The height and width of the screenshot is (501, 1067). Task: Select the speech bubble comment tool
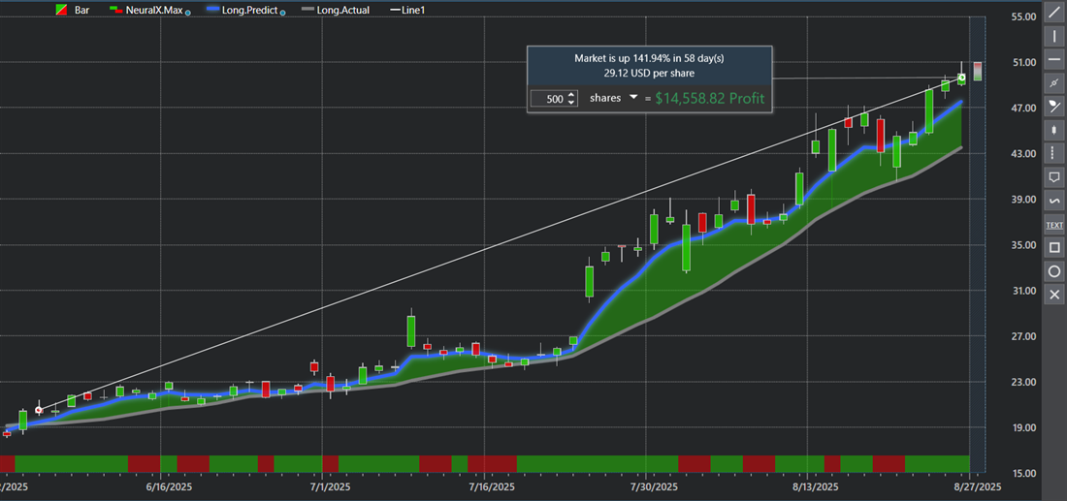[x=1053, y=177]
